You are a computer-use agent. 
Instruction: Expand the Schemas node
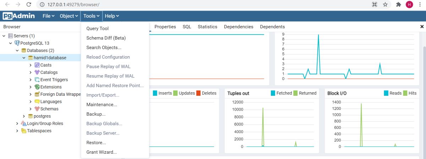pyautogui.click(x=31, y=109)
